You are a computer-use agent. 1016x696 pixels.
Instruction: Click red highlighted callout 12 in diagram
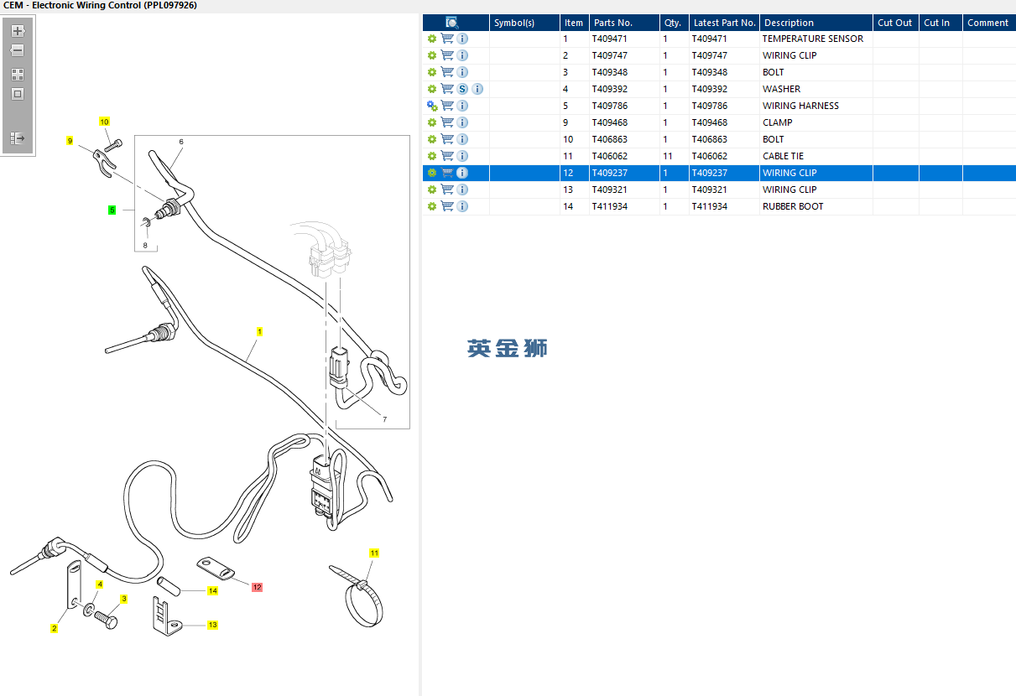pos(257,588)
